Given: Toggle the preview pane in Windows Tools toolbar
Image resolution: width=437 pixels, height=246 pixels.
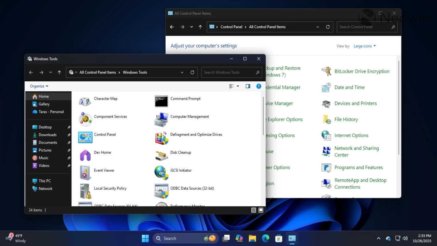Looking at the screenshot, I should coord(248,86).
